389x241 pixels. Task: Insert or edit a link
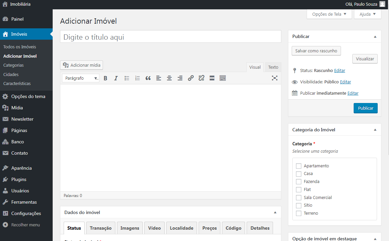click(191, 78)
